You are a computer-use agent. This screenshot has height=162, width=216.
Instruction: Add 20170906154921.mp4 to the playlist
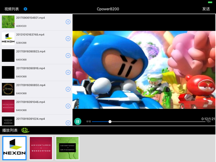[x=68, y=22]
